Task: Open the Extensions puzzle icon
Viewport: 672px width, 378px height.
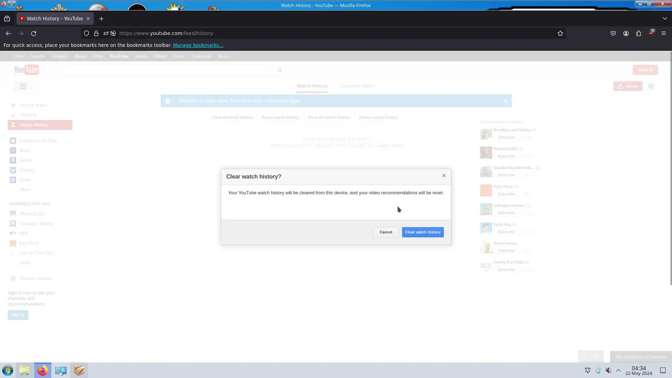Action: pyautogui.click(x=638, y=34)
